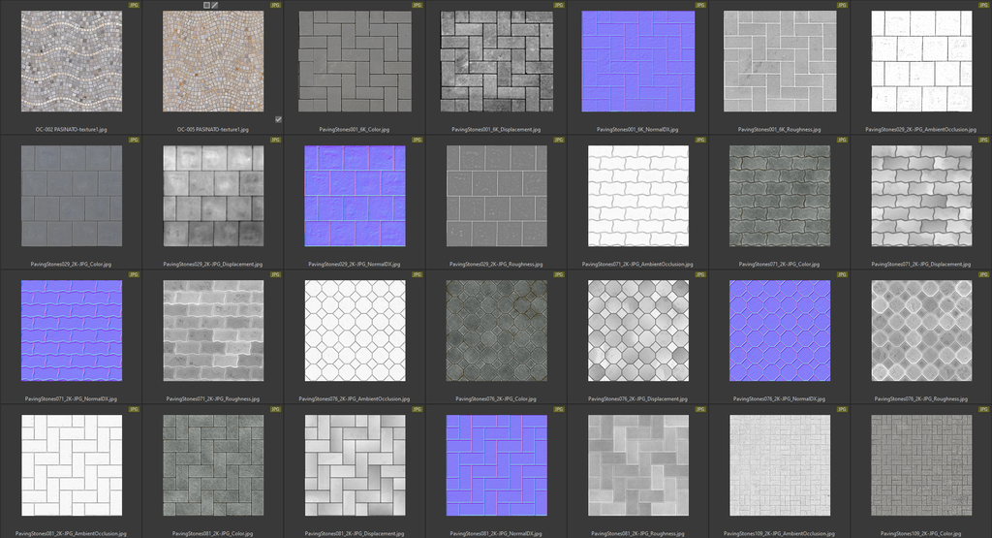Click the pencil edit icon above OC-005 PASINATO

pos(215,5)
